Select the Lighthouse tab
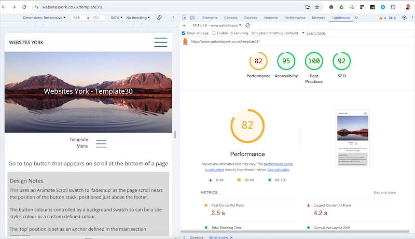This screenshot has height=239, width=415. point(341,18)
